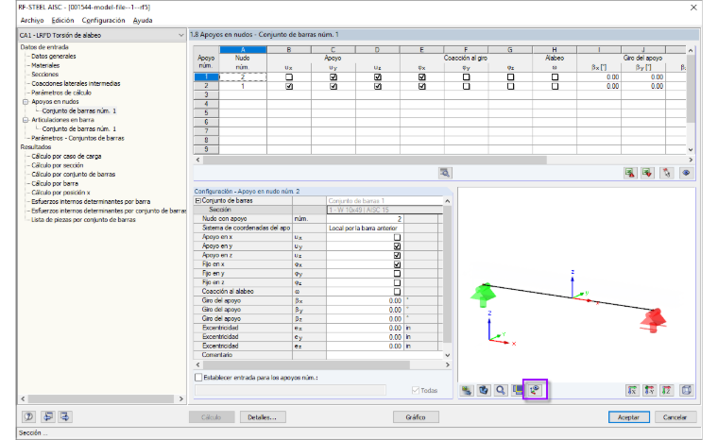The image size is (718, 440).
Task: Click the magnifier zoom icon under the 3D view
Action: pyautogui.click(x=501, y=390)
